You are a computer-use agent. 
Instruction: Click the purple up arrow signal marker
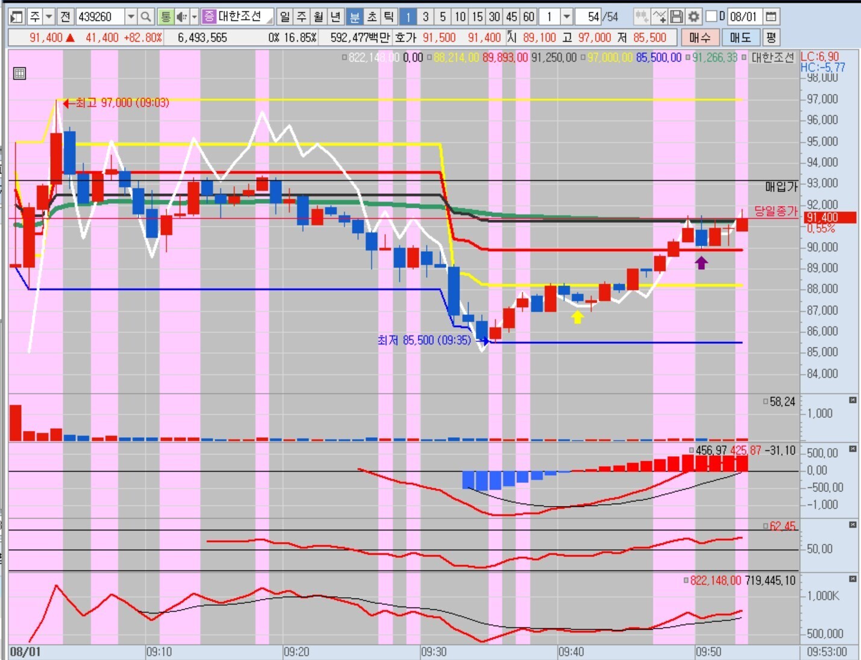(701, 263)
